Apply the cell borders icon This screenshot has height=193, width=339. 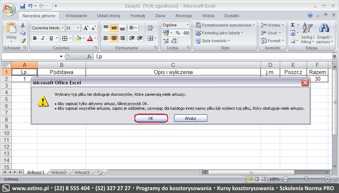[65, 38]
